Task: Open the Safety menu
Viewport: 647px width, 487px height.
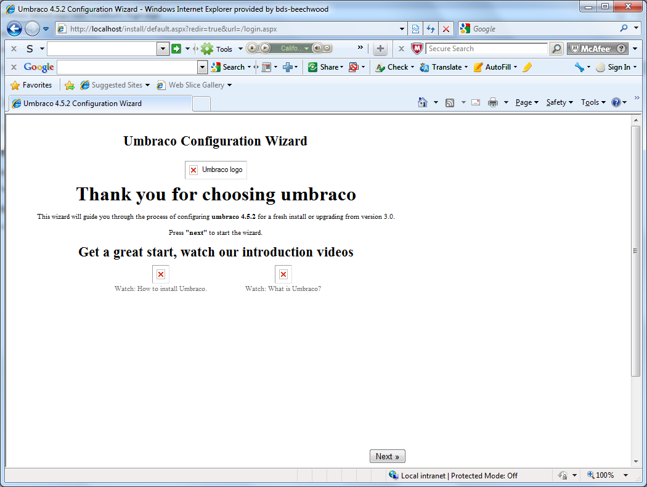Action: (x=560, y=102)
